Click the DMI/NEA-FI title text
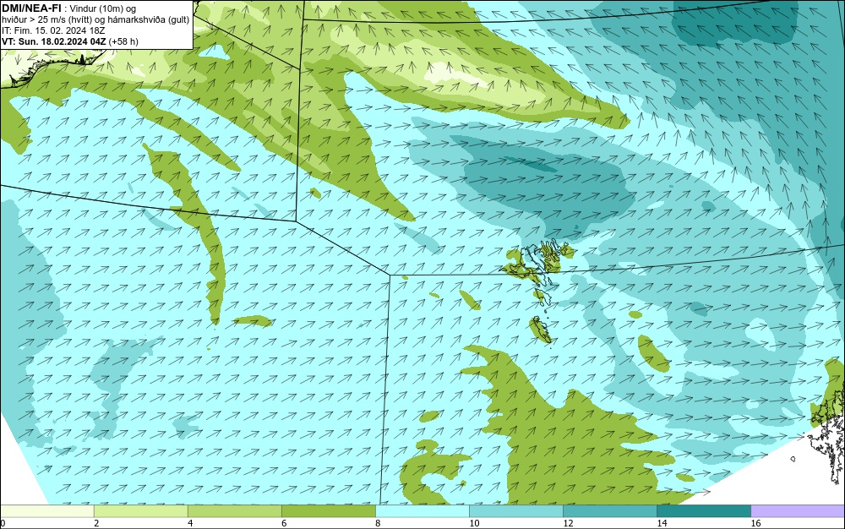Screen dimensions: 845x529 pyautogui.click(x=31, y=8)
